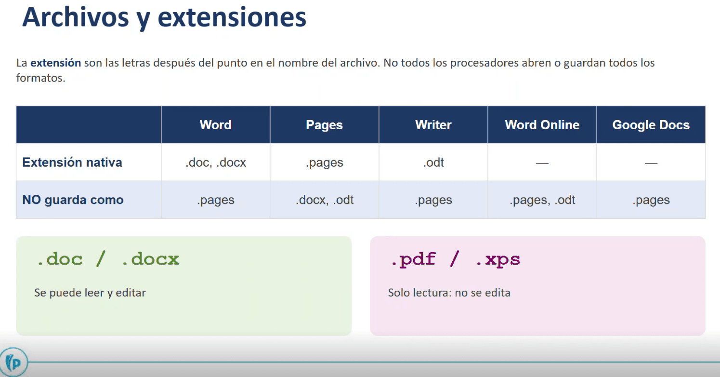Image resolution: width=720 pixels, height=377 pixels.
Task: Click ".pages" in Google Docs' NO guarda como cell
Action: click(651, 200)
